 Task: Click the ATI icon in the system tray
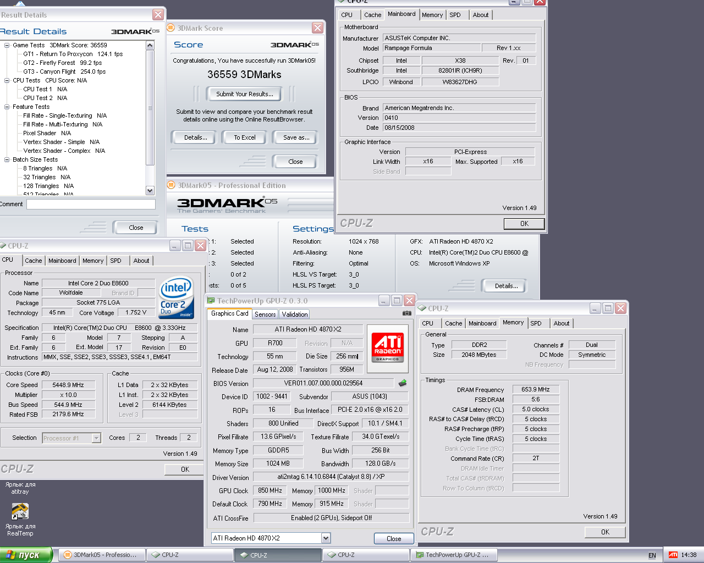click(x=673, y=555)
